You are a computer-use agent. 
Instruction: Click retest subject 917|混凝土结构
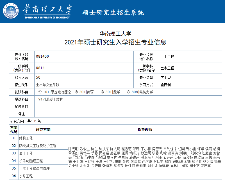51,99
